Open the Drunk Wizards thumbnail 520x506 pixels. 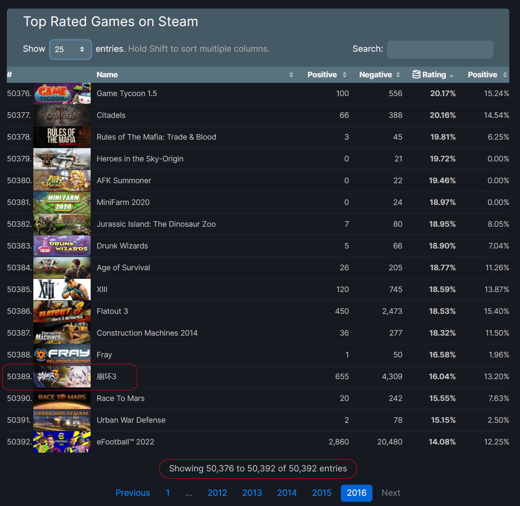click(62, 246)
